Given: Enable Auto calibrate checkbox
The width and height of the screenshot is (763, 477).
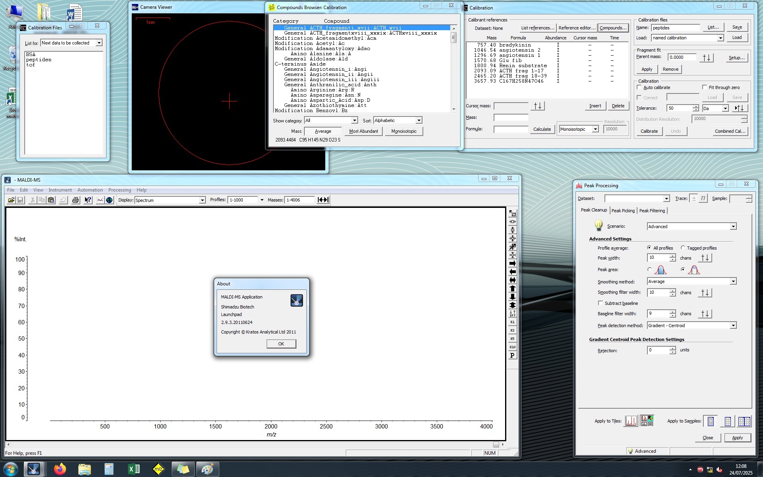Looking at the screenshot, I should click(639, 87).
